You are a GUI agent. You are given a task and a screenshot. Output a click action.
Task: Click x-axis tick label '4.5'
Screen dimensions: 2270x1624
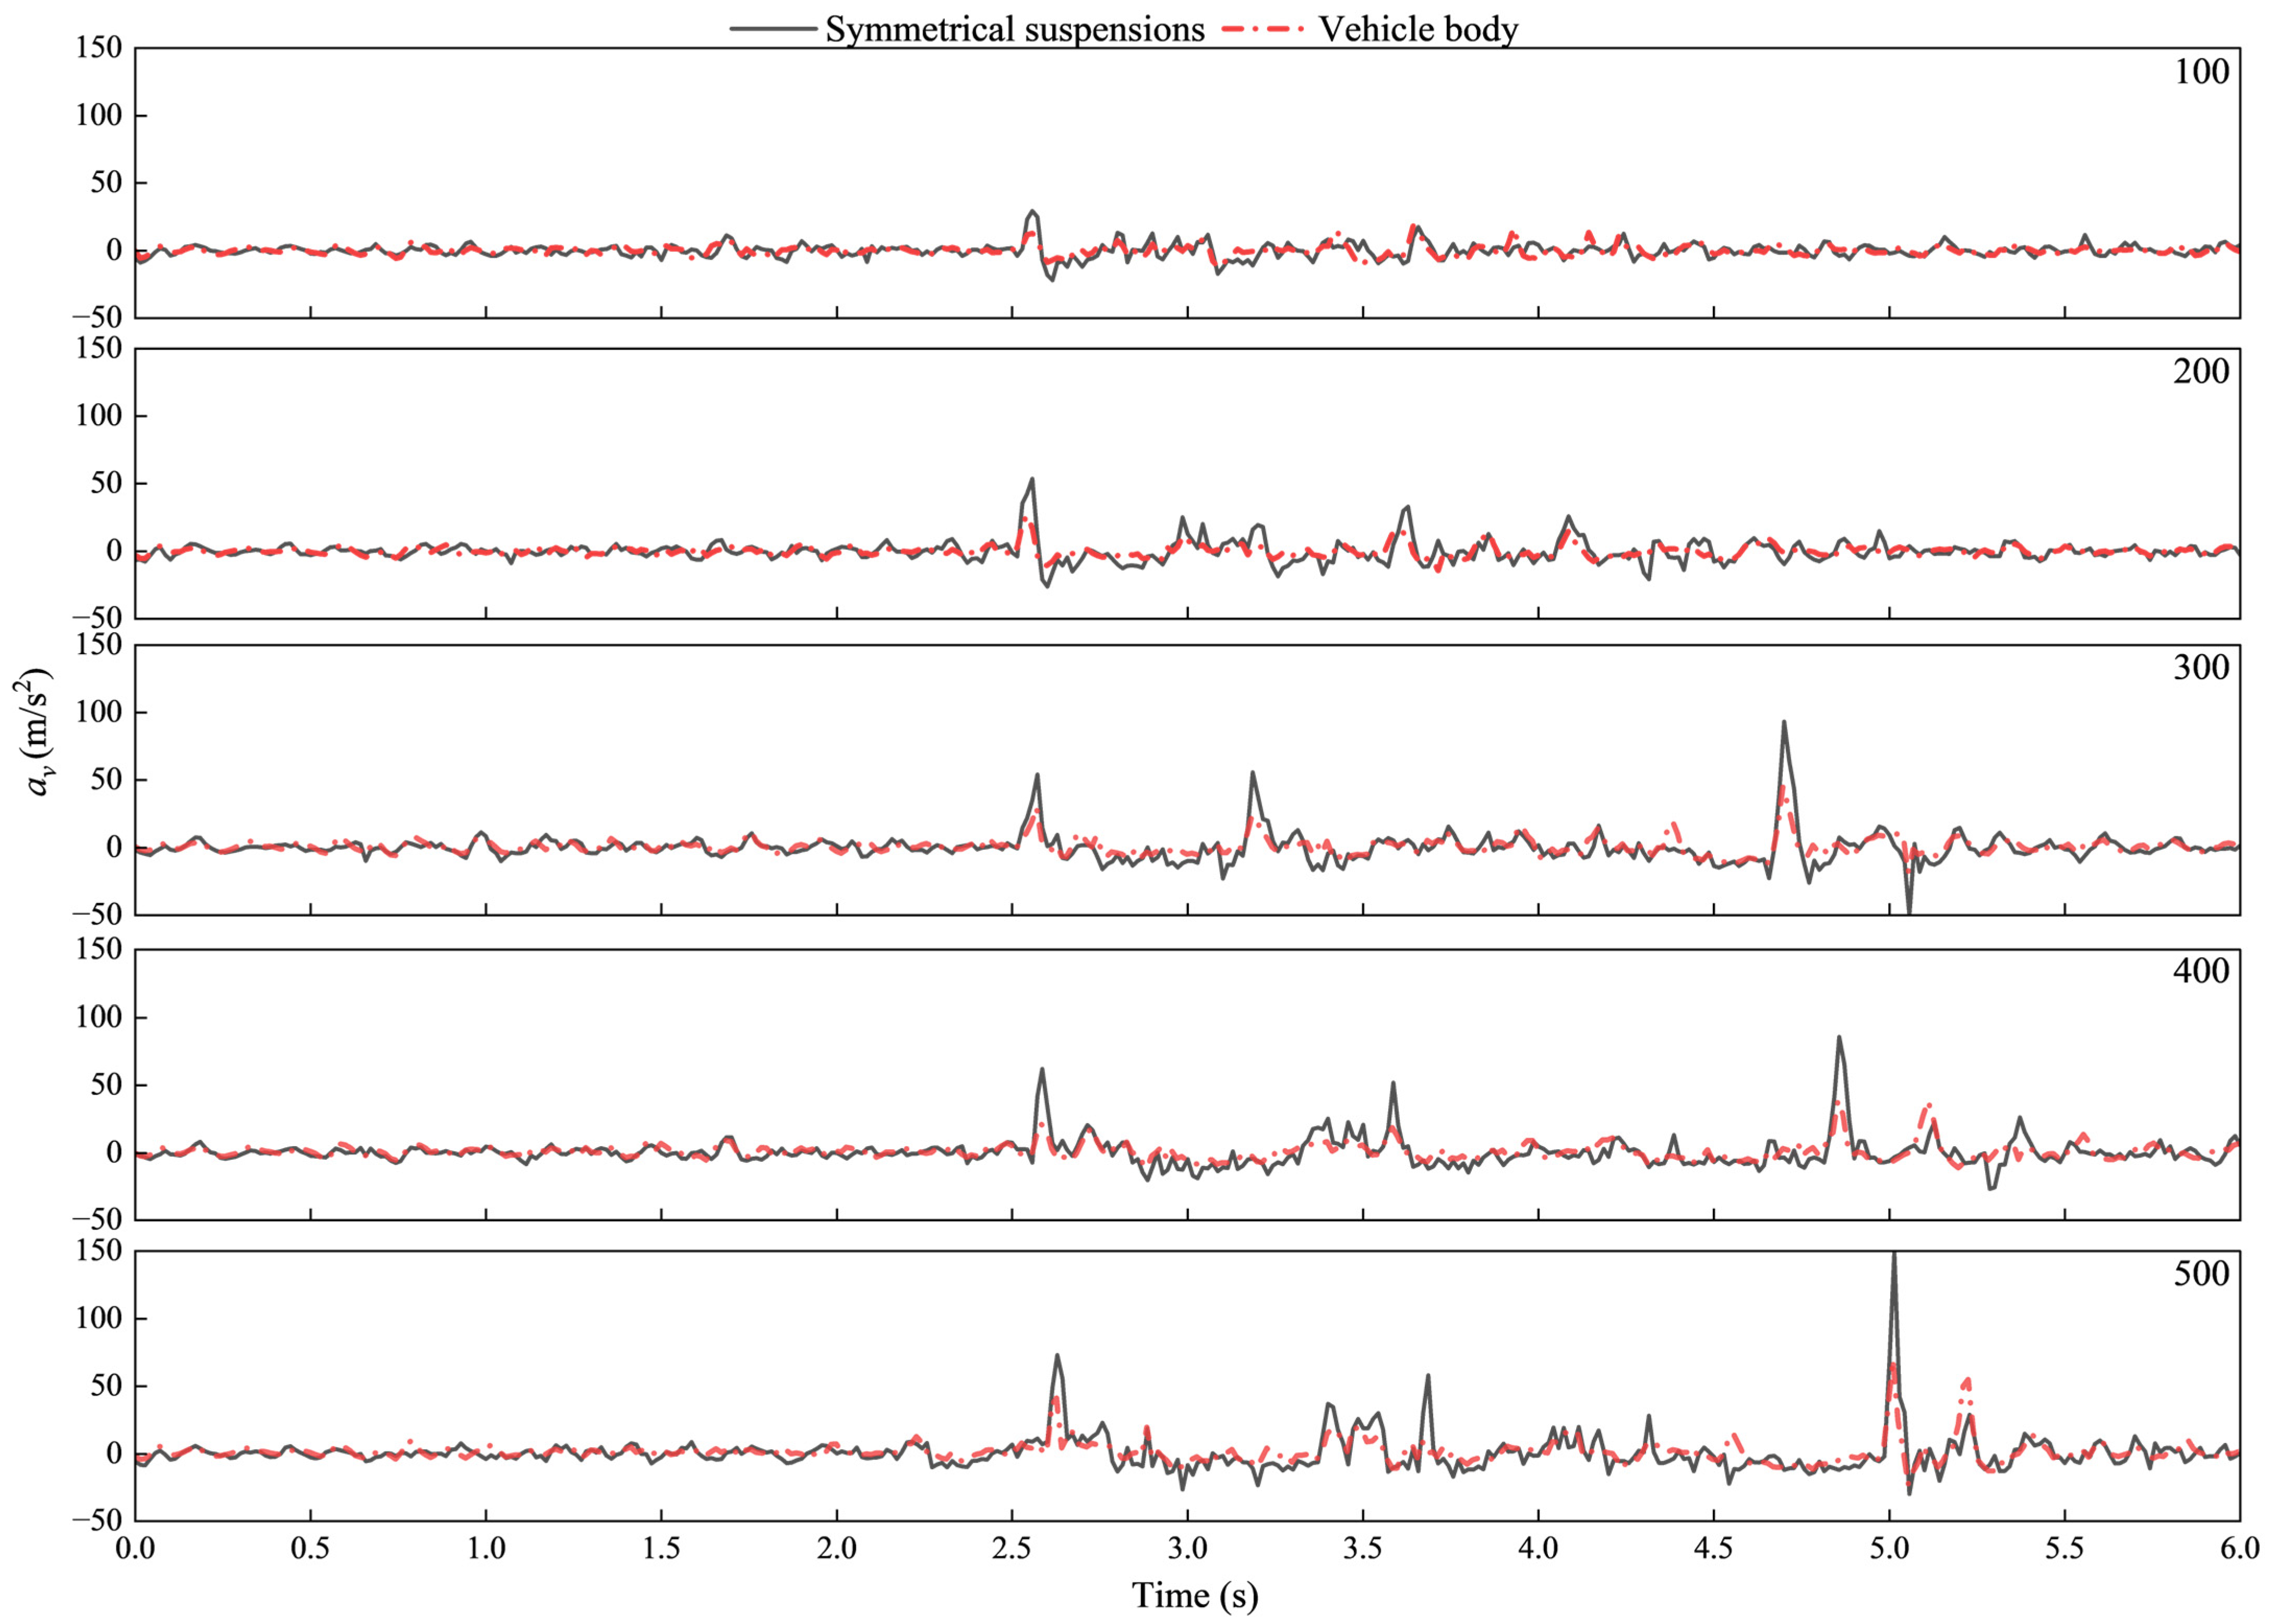pyautogui.click(x=1714, y=1548)
